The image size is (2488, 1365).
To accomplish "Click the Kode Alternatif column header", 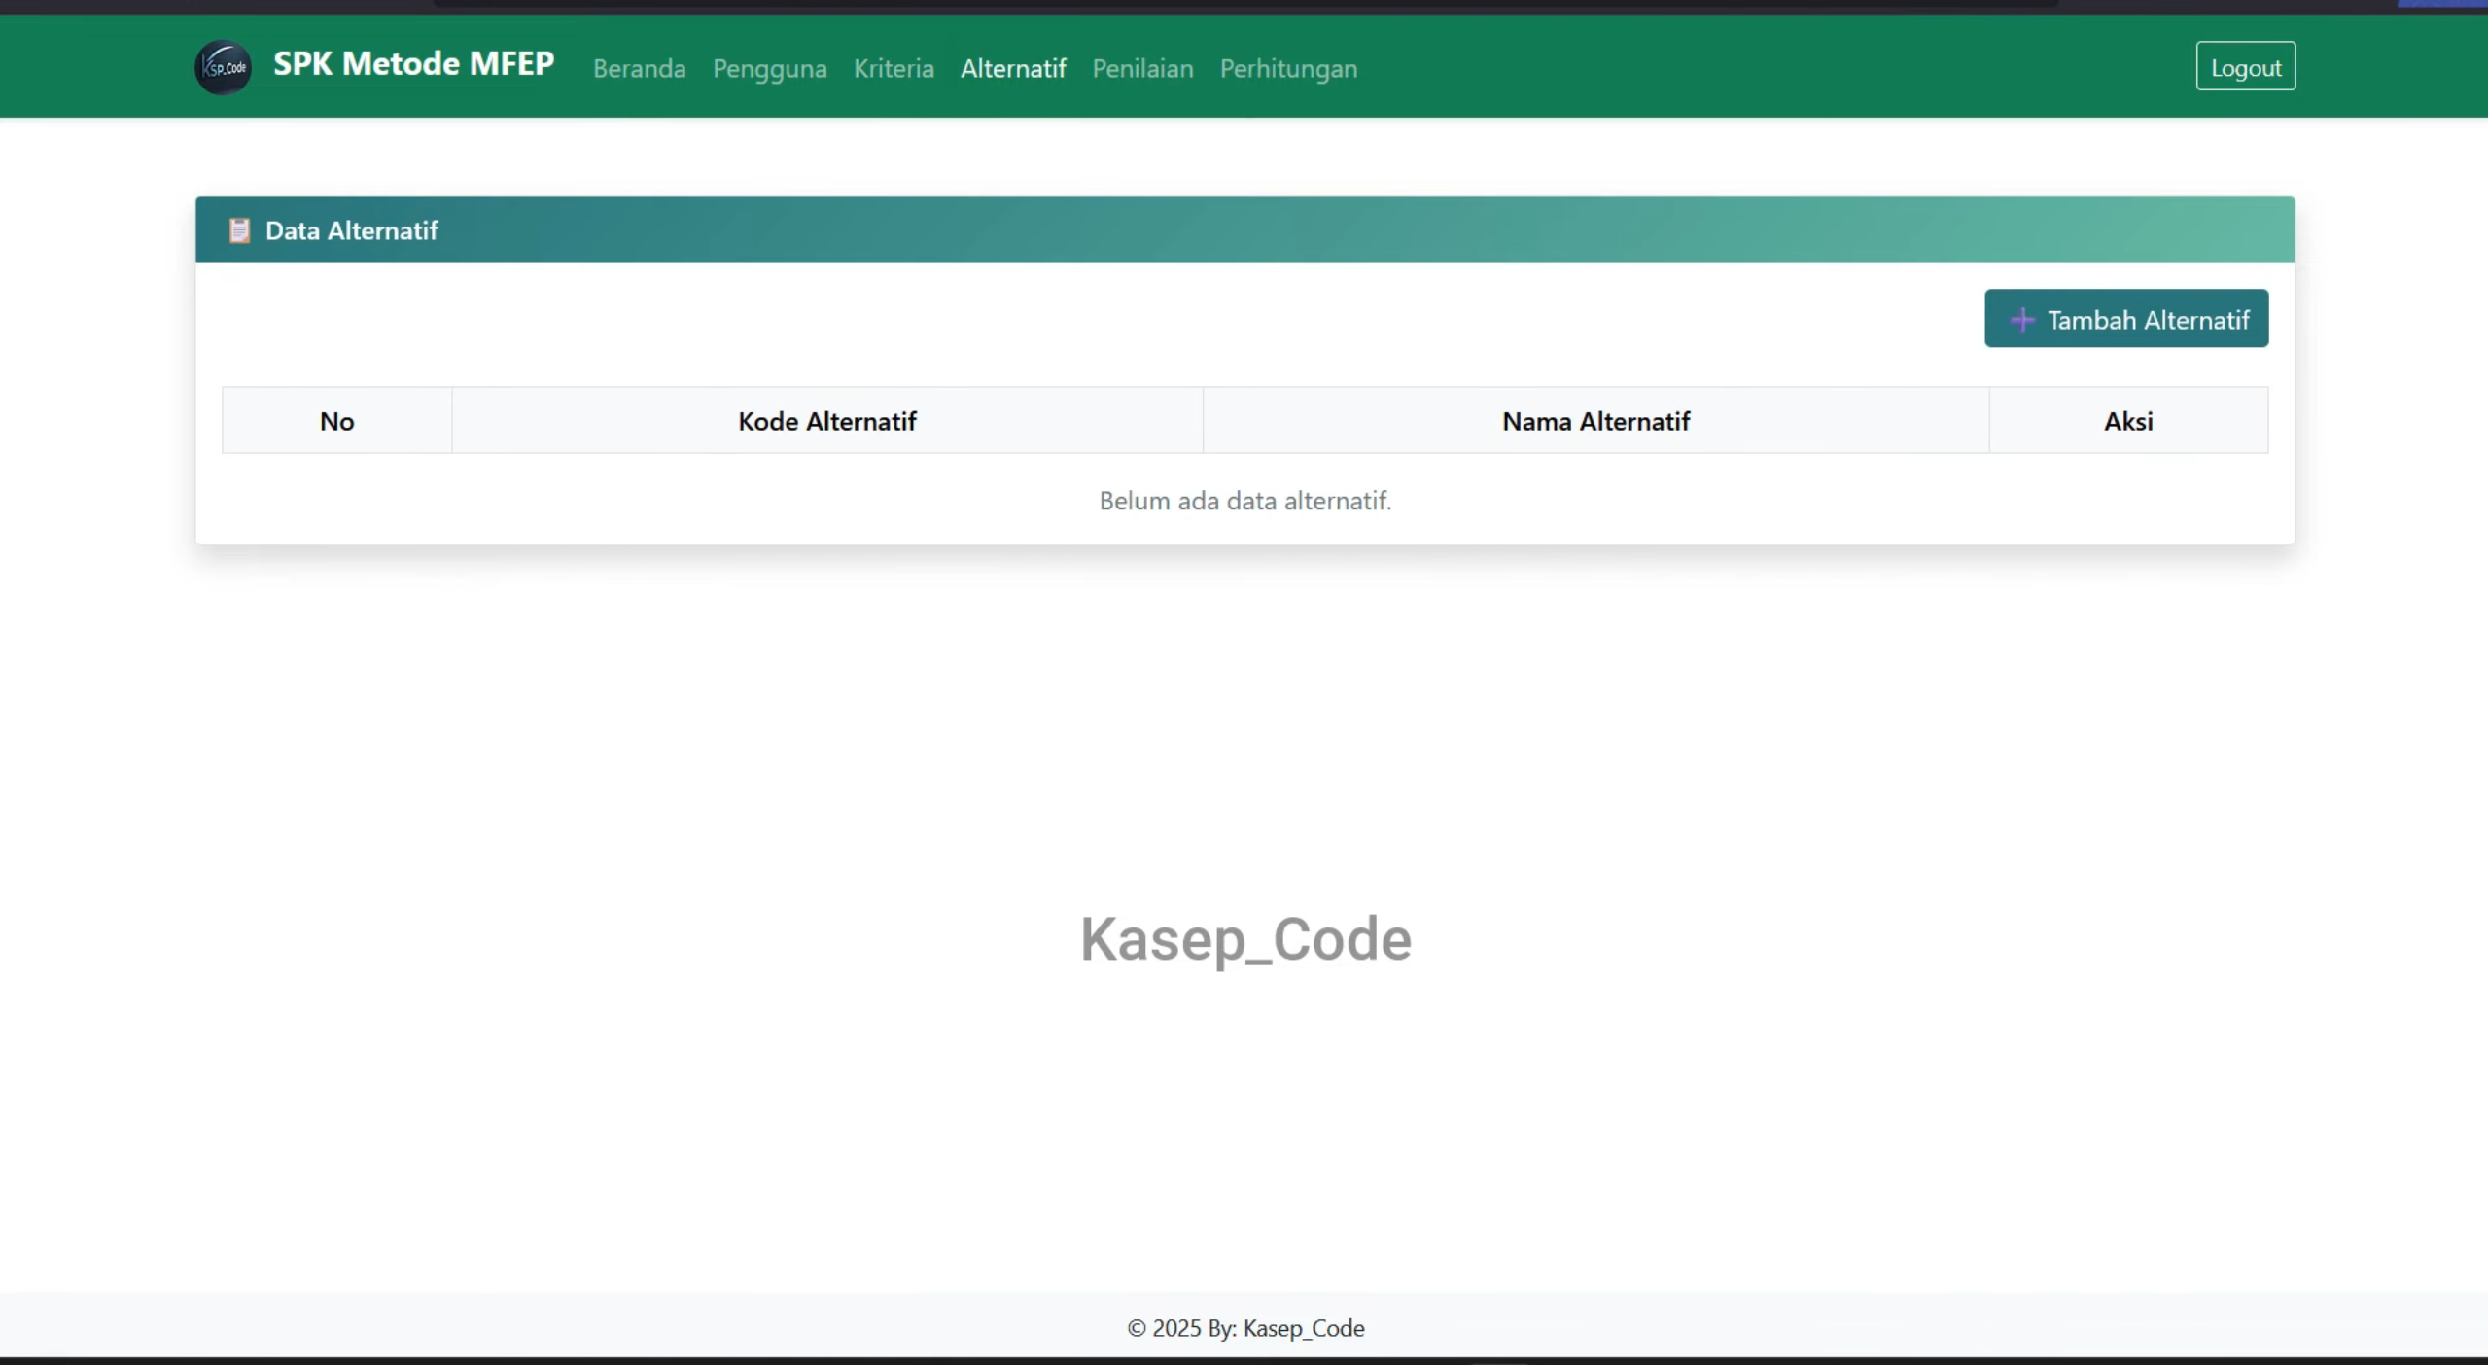I will (827, 421).
